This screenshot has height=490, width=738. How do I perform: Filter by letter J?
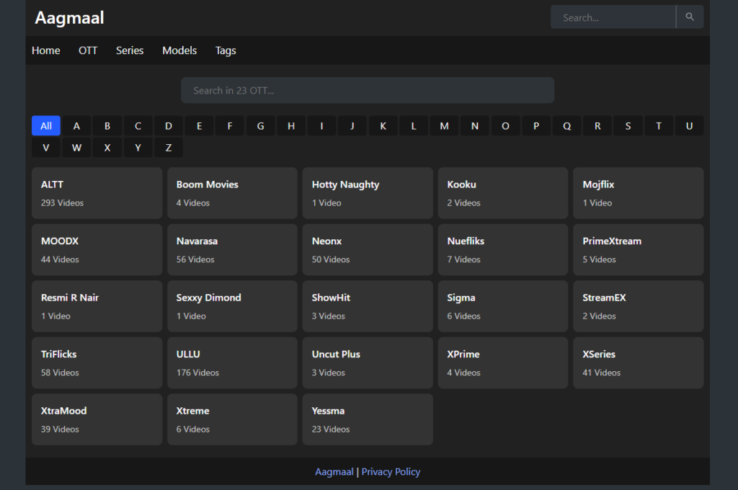point(352,125)
